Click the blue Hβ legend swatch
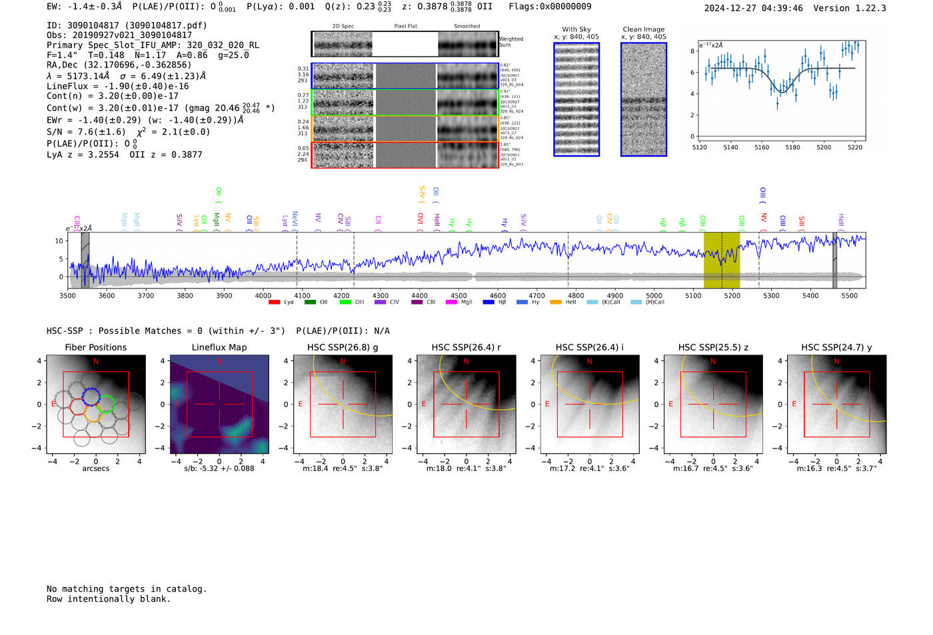 [488, 303]
